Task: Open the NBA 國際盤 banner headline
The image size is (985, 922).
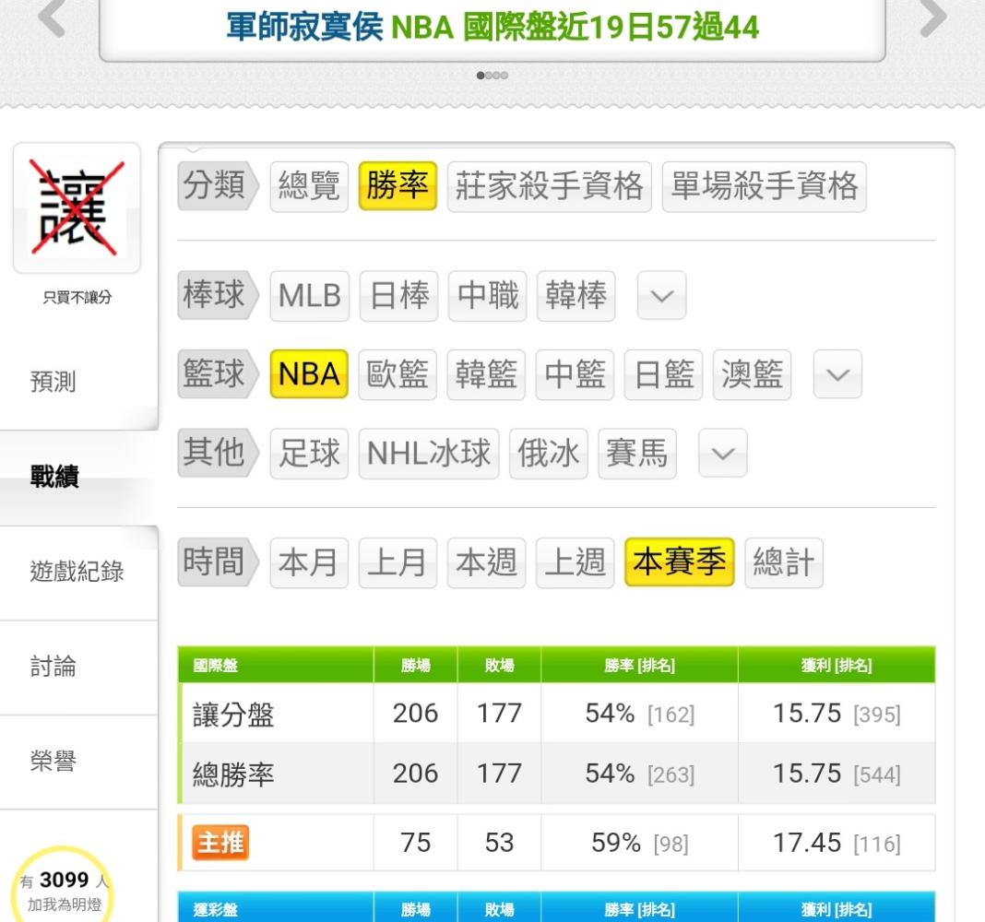Action: click(x=492, y=27)
